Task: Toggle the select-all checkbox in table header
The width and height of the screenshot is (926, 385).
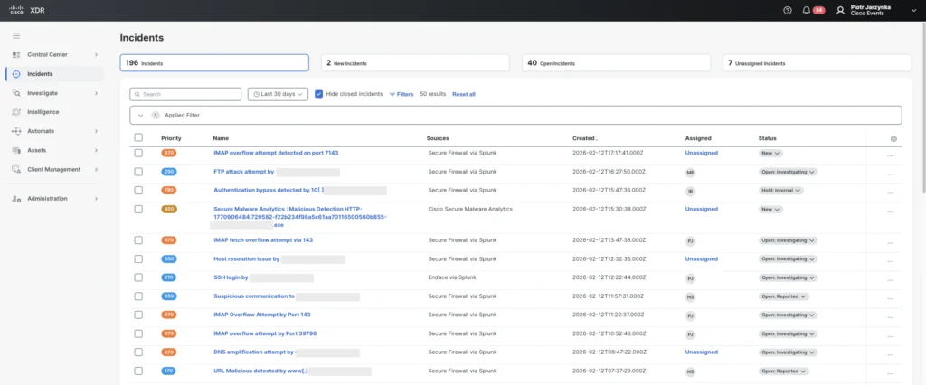Action: (138, 137)
